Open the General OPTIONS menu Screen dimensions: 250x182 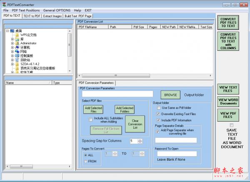coord(57,10)
